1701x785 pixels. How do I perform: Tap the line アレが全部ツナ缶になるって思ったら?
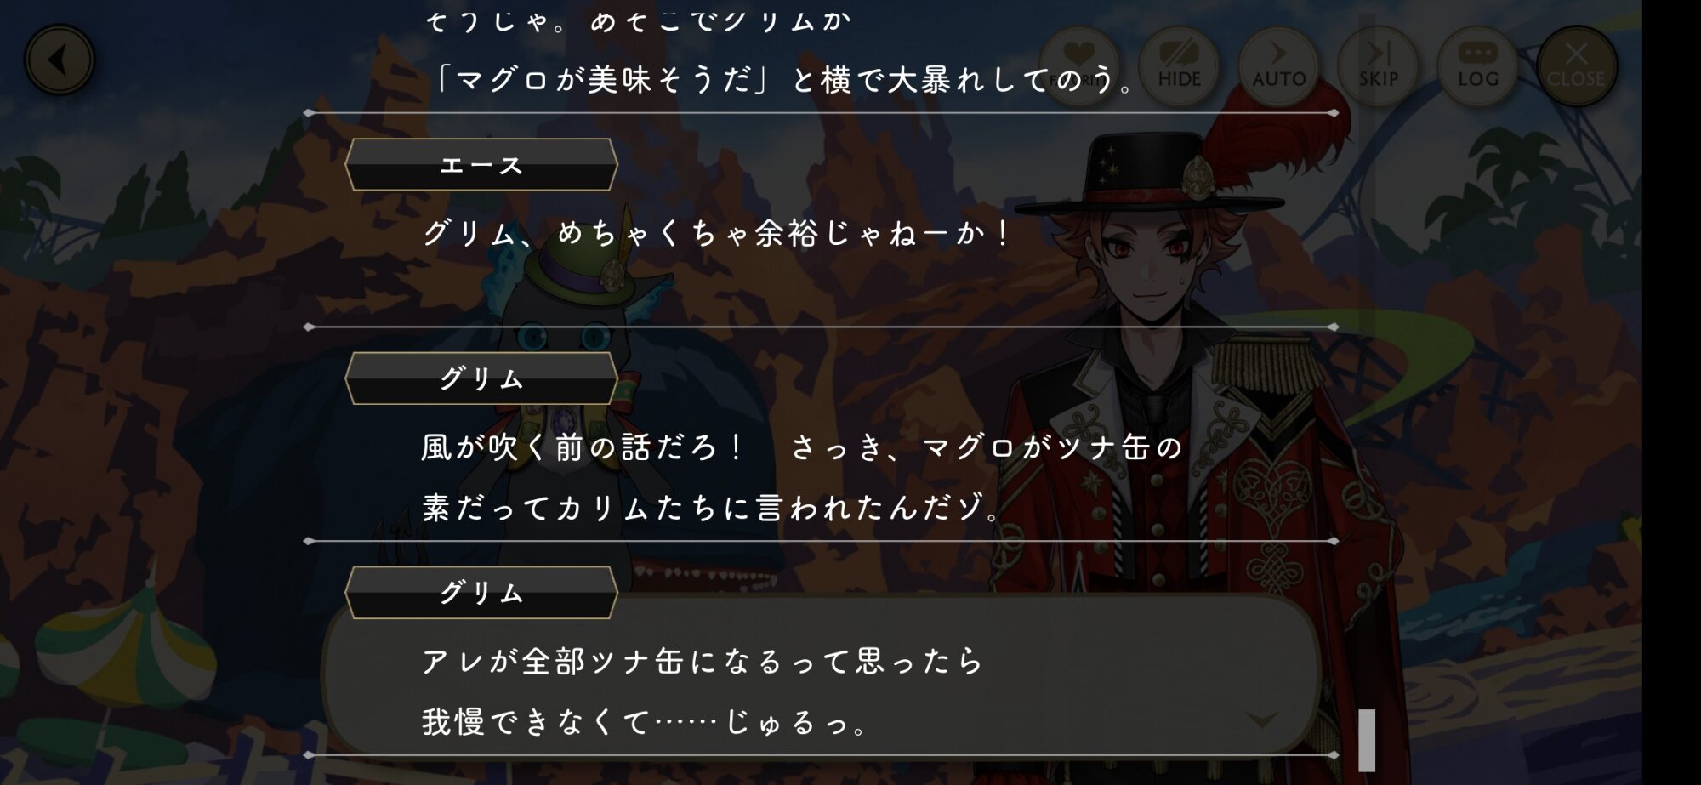tap(703, 662)
